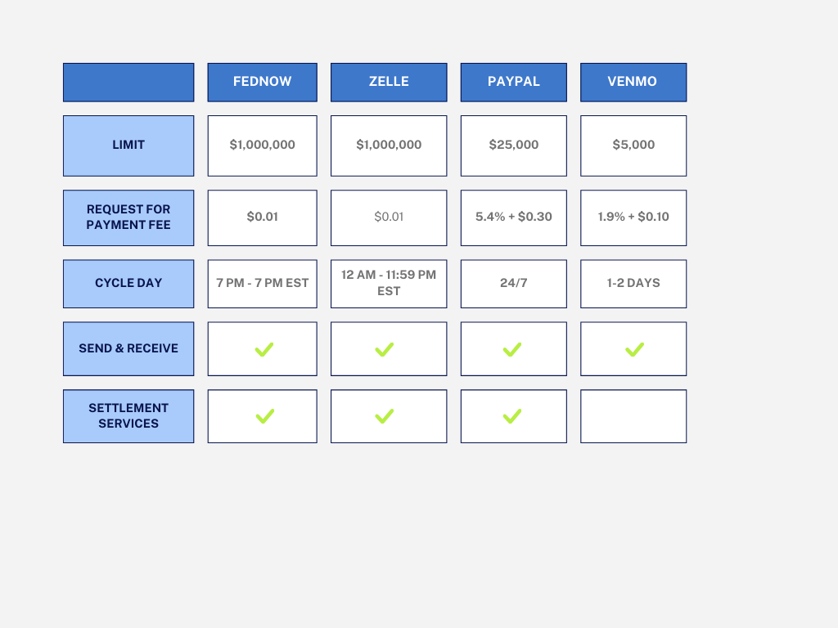Screen dimensions: 838x628
Task: Select the CYCLE DAY row label
Action: [x=128, y=283]
